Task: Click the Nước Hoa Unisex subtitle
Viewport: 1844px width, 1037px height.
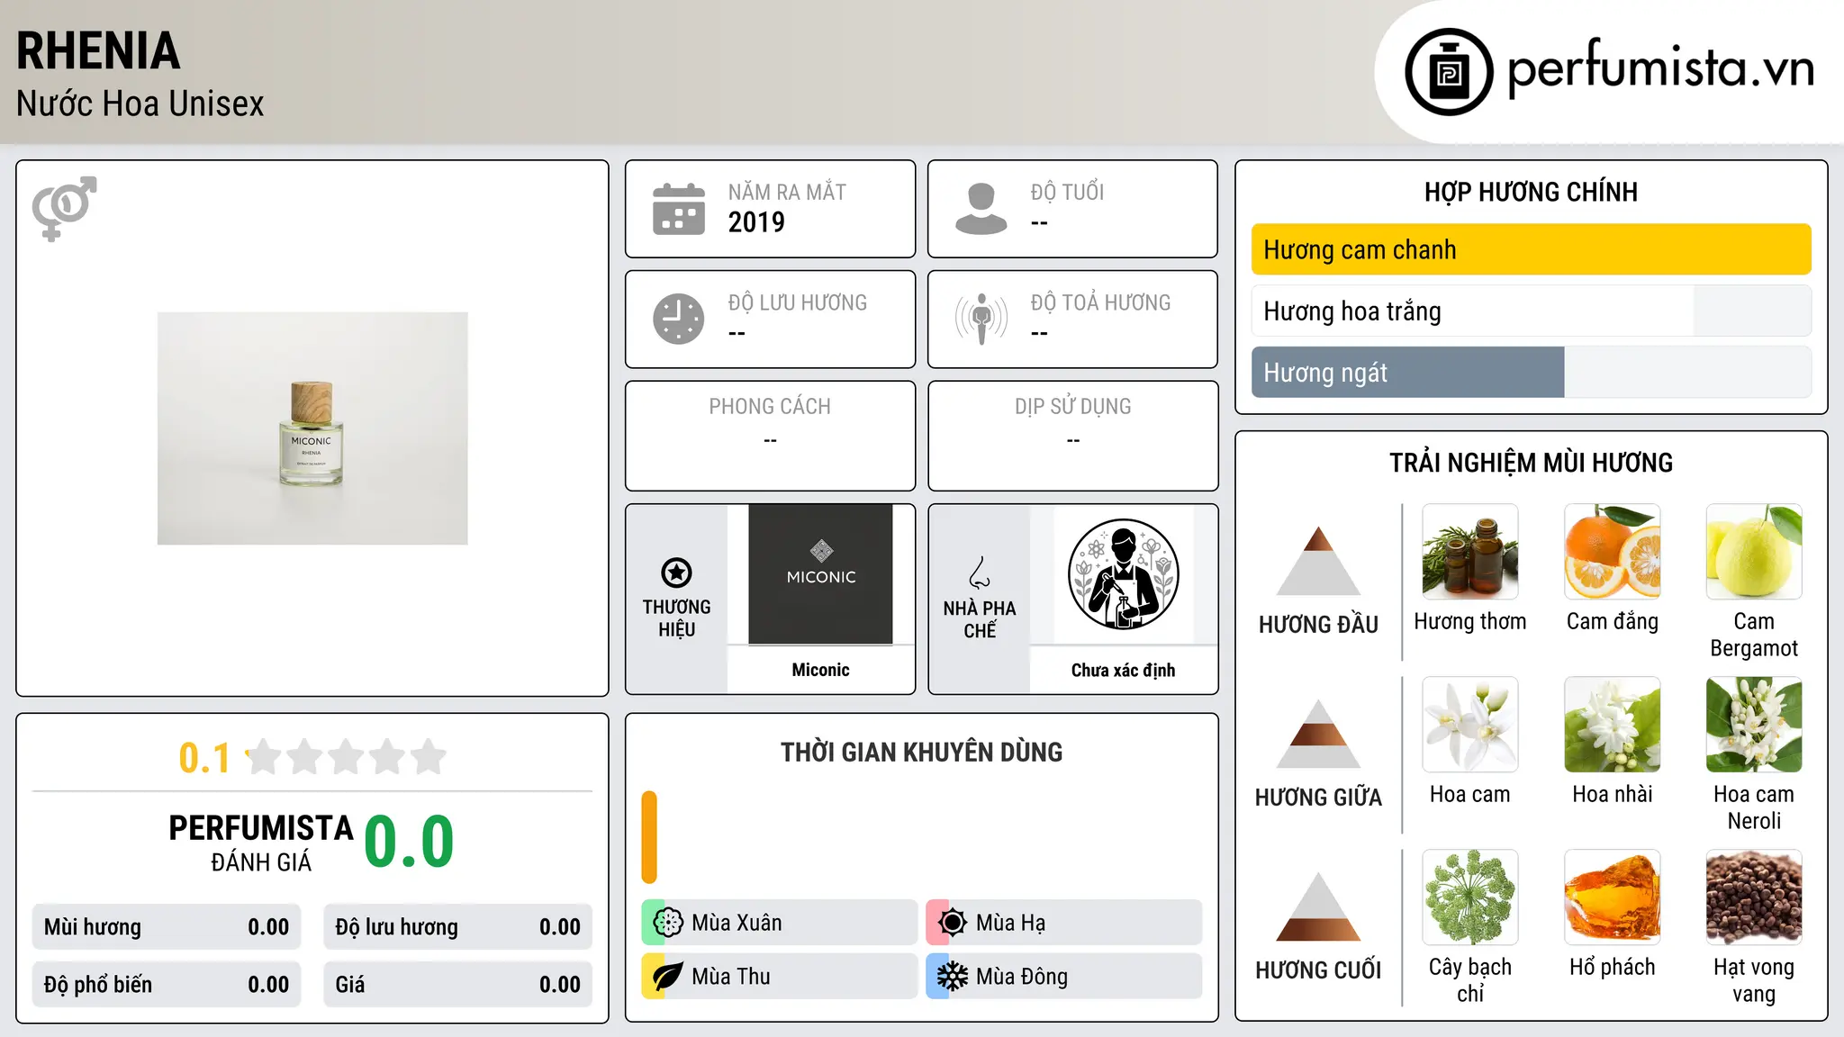Action: [x=140, y=104]
